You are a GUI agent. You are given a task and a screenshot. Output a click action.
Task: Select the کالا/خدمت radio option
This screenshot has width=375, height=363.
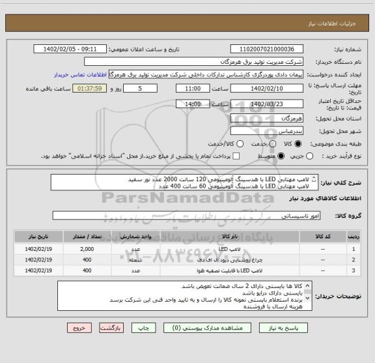coord(240,143)
